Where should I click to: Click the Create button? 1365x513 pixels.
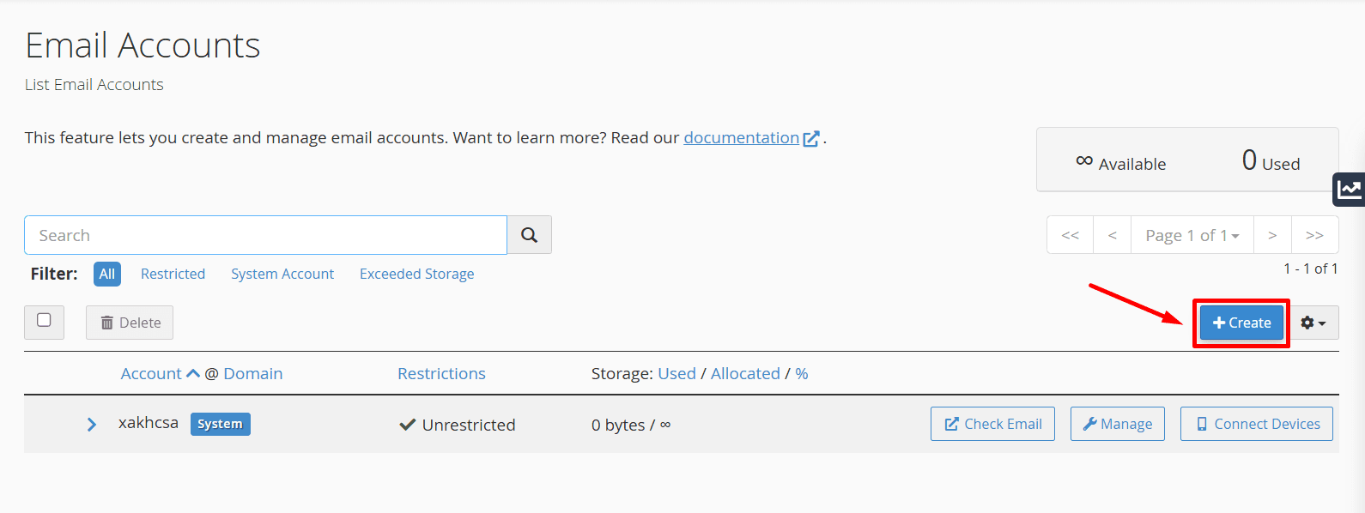pyautogui.click(x=1241, y=323)
